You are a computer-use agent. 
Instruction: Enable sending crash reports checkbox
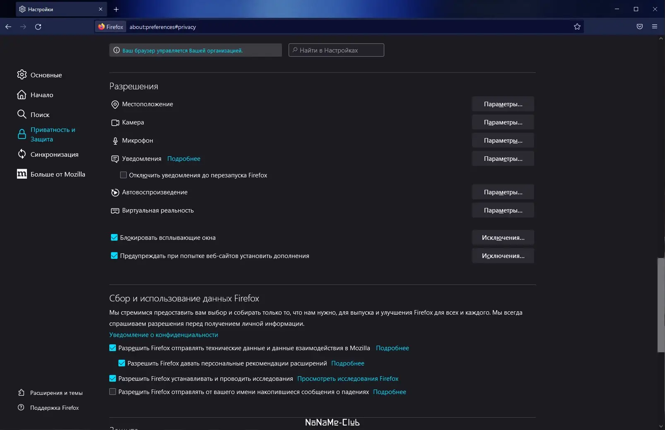click(113, 392)
